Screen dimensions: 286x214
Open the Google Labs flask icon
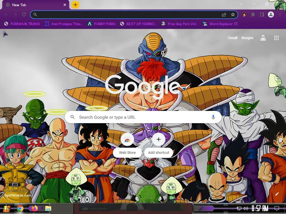(263, 38)
